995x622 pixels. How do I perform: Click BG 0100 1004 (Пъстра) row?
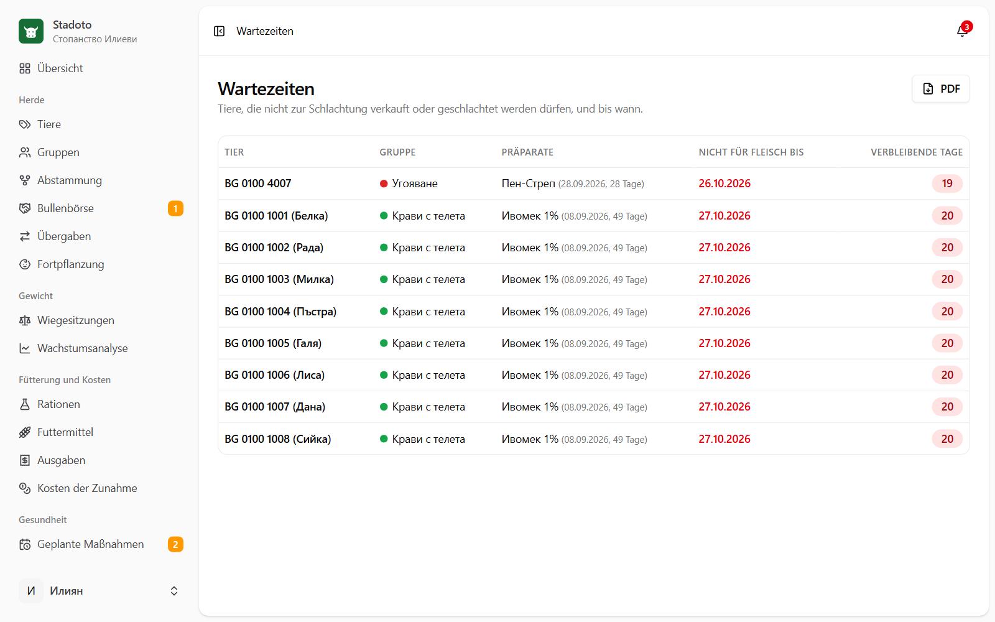pos(593,312)
